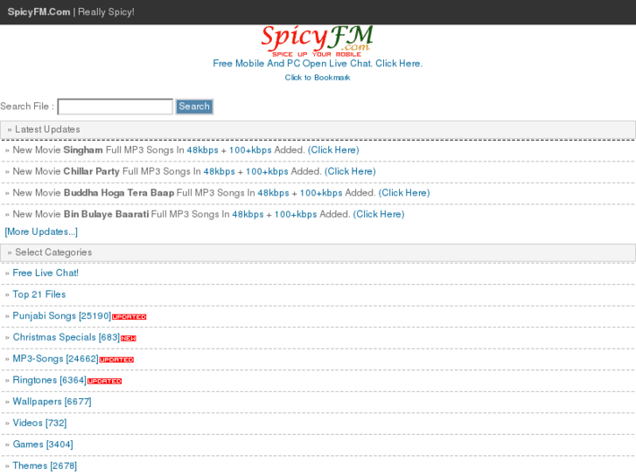Viewport: 636px width, 476px height.
Task: Click the bold movie name Singham
Action: [x=83, y=150]
